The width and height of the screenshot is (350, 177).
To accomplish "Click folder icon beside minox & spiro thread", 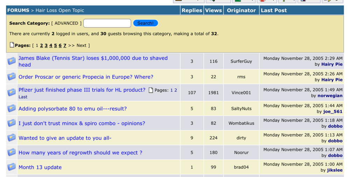I will tap(12, 123).
